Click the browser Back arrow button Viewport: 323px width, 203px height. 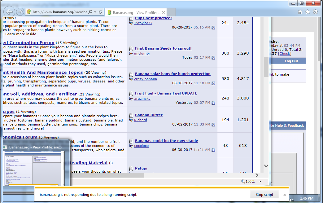click(10, 12)
